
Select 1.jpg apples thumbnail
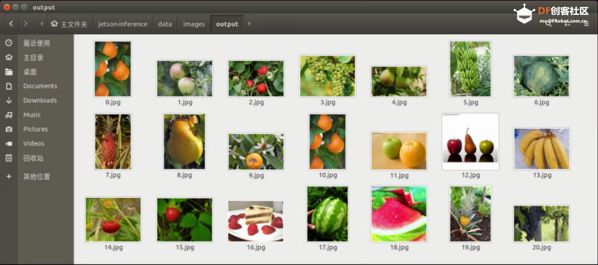tap(184, 79)
